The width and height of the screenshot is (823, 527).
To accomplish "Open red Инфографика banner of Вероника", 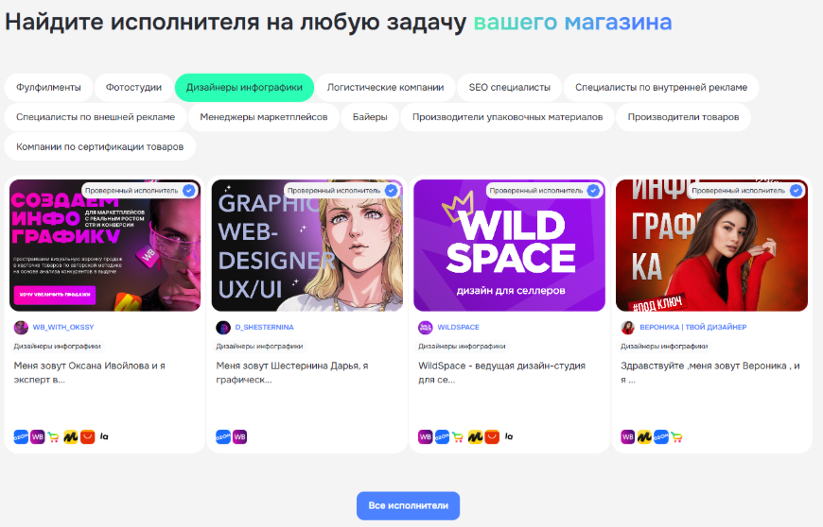I will (x=711, y=246).
